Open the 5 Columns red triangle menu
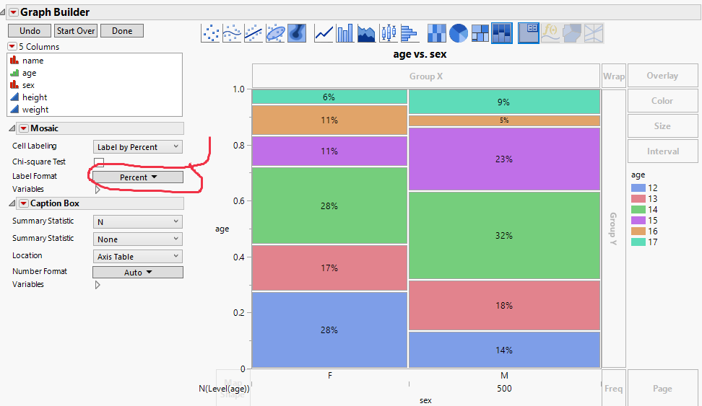This screenshot has height=406, width=702. (x=12, y=46)
